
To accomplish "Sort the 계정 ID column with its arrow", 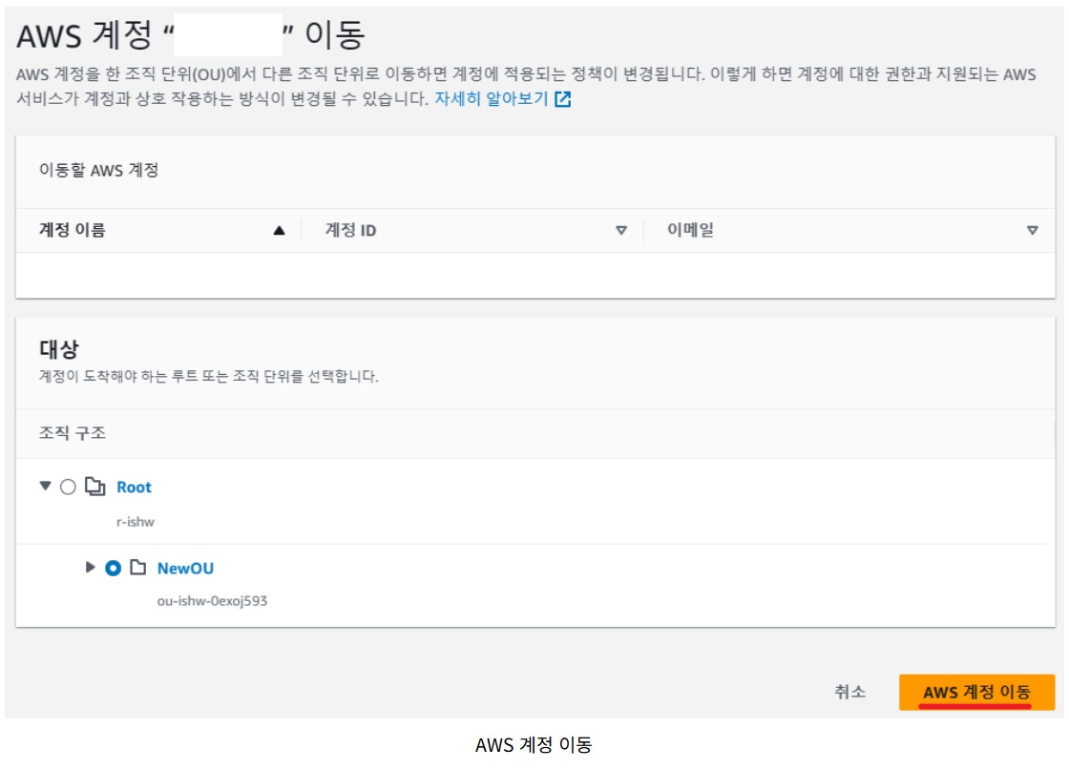I will point(621,231).
